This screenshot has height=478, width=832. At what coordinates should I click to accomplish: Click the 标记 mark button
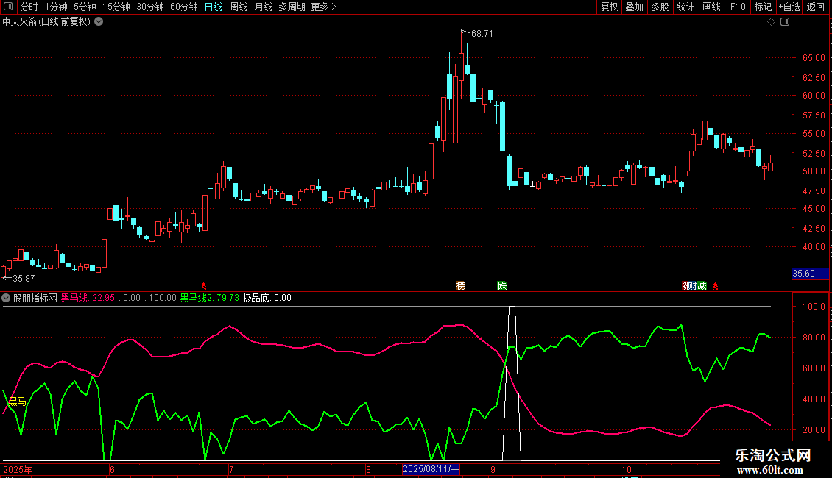pyautogui.click(x=763, y=7)
